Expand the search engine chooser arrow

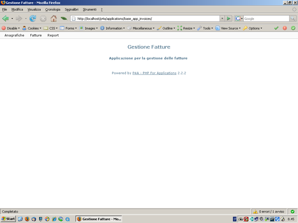(x=242, y=19)
